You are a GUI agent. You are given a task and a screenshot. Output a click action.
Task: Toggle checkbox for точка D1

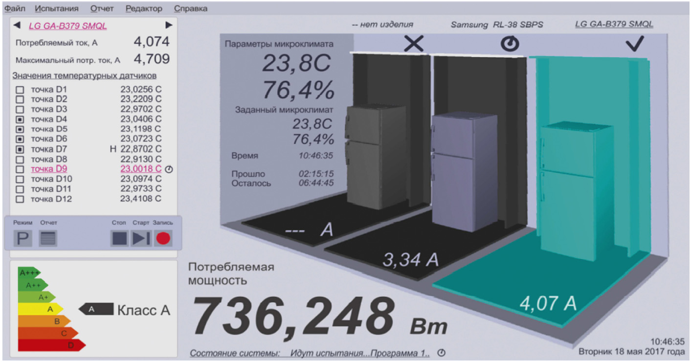pyautogui.click(x=20, y=90)
